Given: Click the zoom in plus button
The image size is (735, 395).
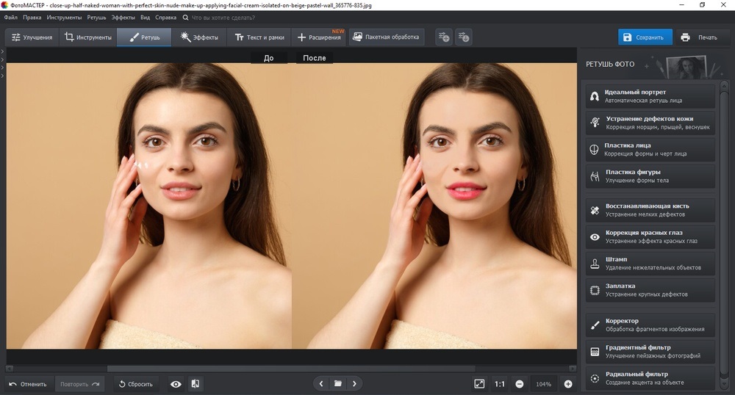Looking at the screenshot, I should (568, 383).
